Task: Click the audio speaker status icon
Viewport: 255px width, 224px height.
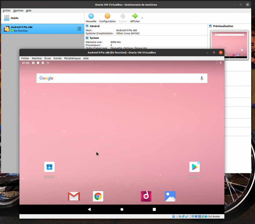Action: pos(180,216)
